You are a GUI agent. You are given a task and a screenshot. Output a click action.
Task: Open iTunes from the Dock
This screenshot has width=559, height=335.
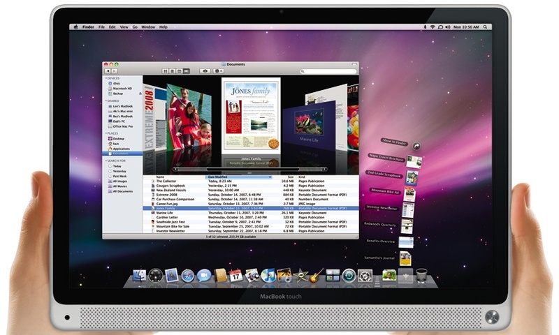268,276
